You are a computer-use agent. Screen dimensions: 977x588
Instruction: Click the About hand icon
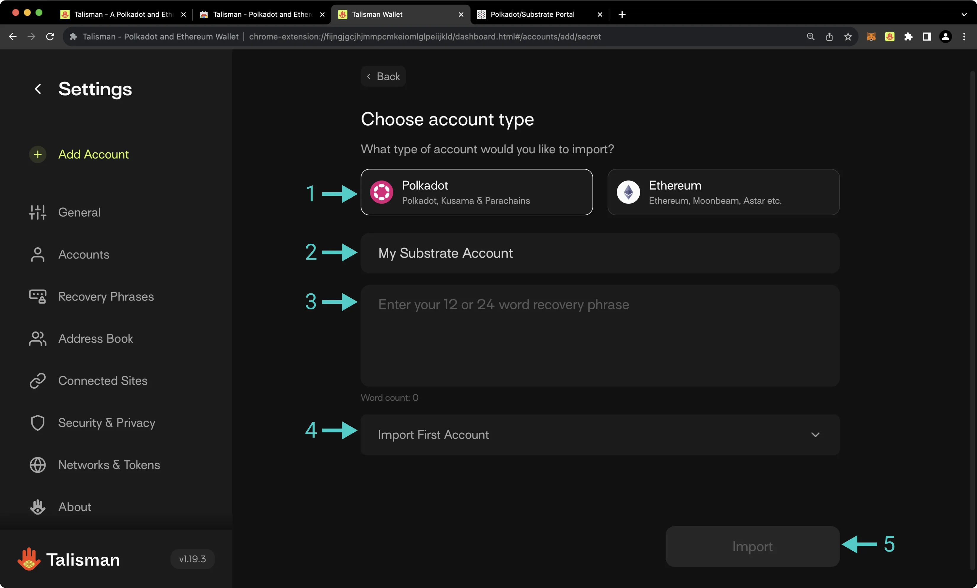click(38, 507)
